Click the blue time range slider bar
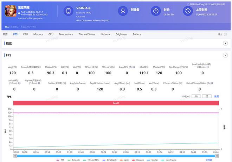The height and width of the screenshot is (162, 232). 116,156
